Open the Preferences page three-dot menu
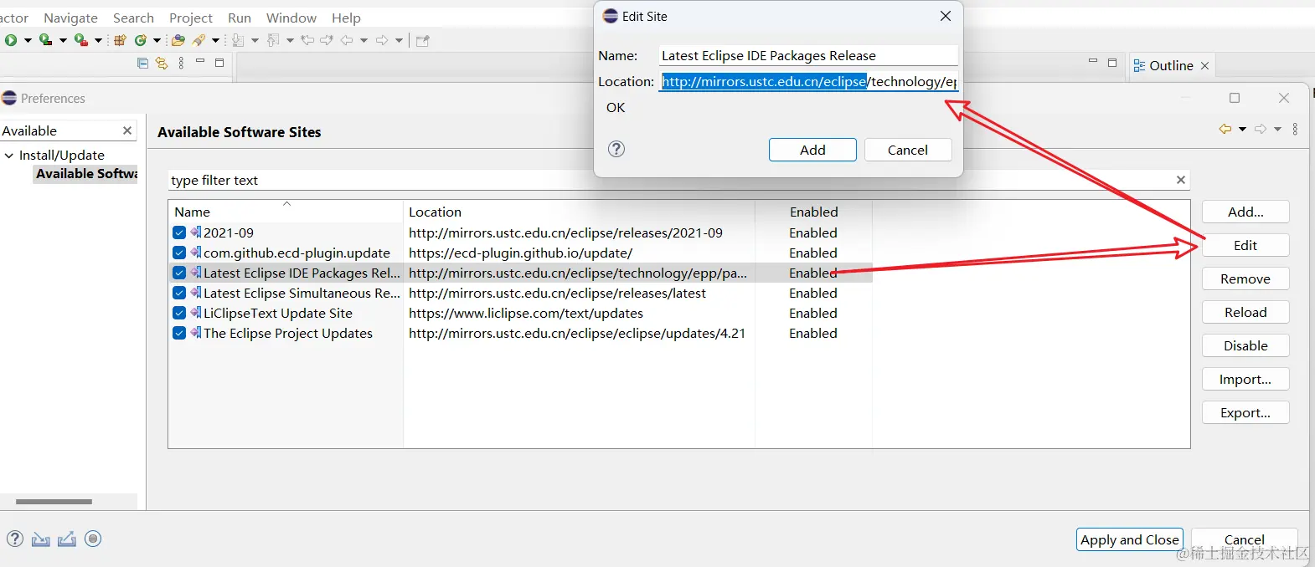The width and height of the screenshot is (1315, 567). [1295, 129]
